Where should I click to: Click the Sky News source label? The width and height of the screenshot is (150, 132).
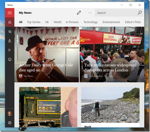(x=28, y=76)
